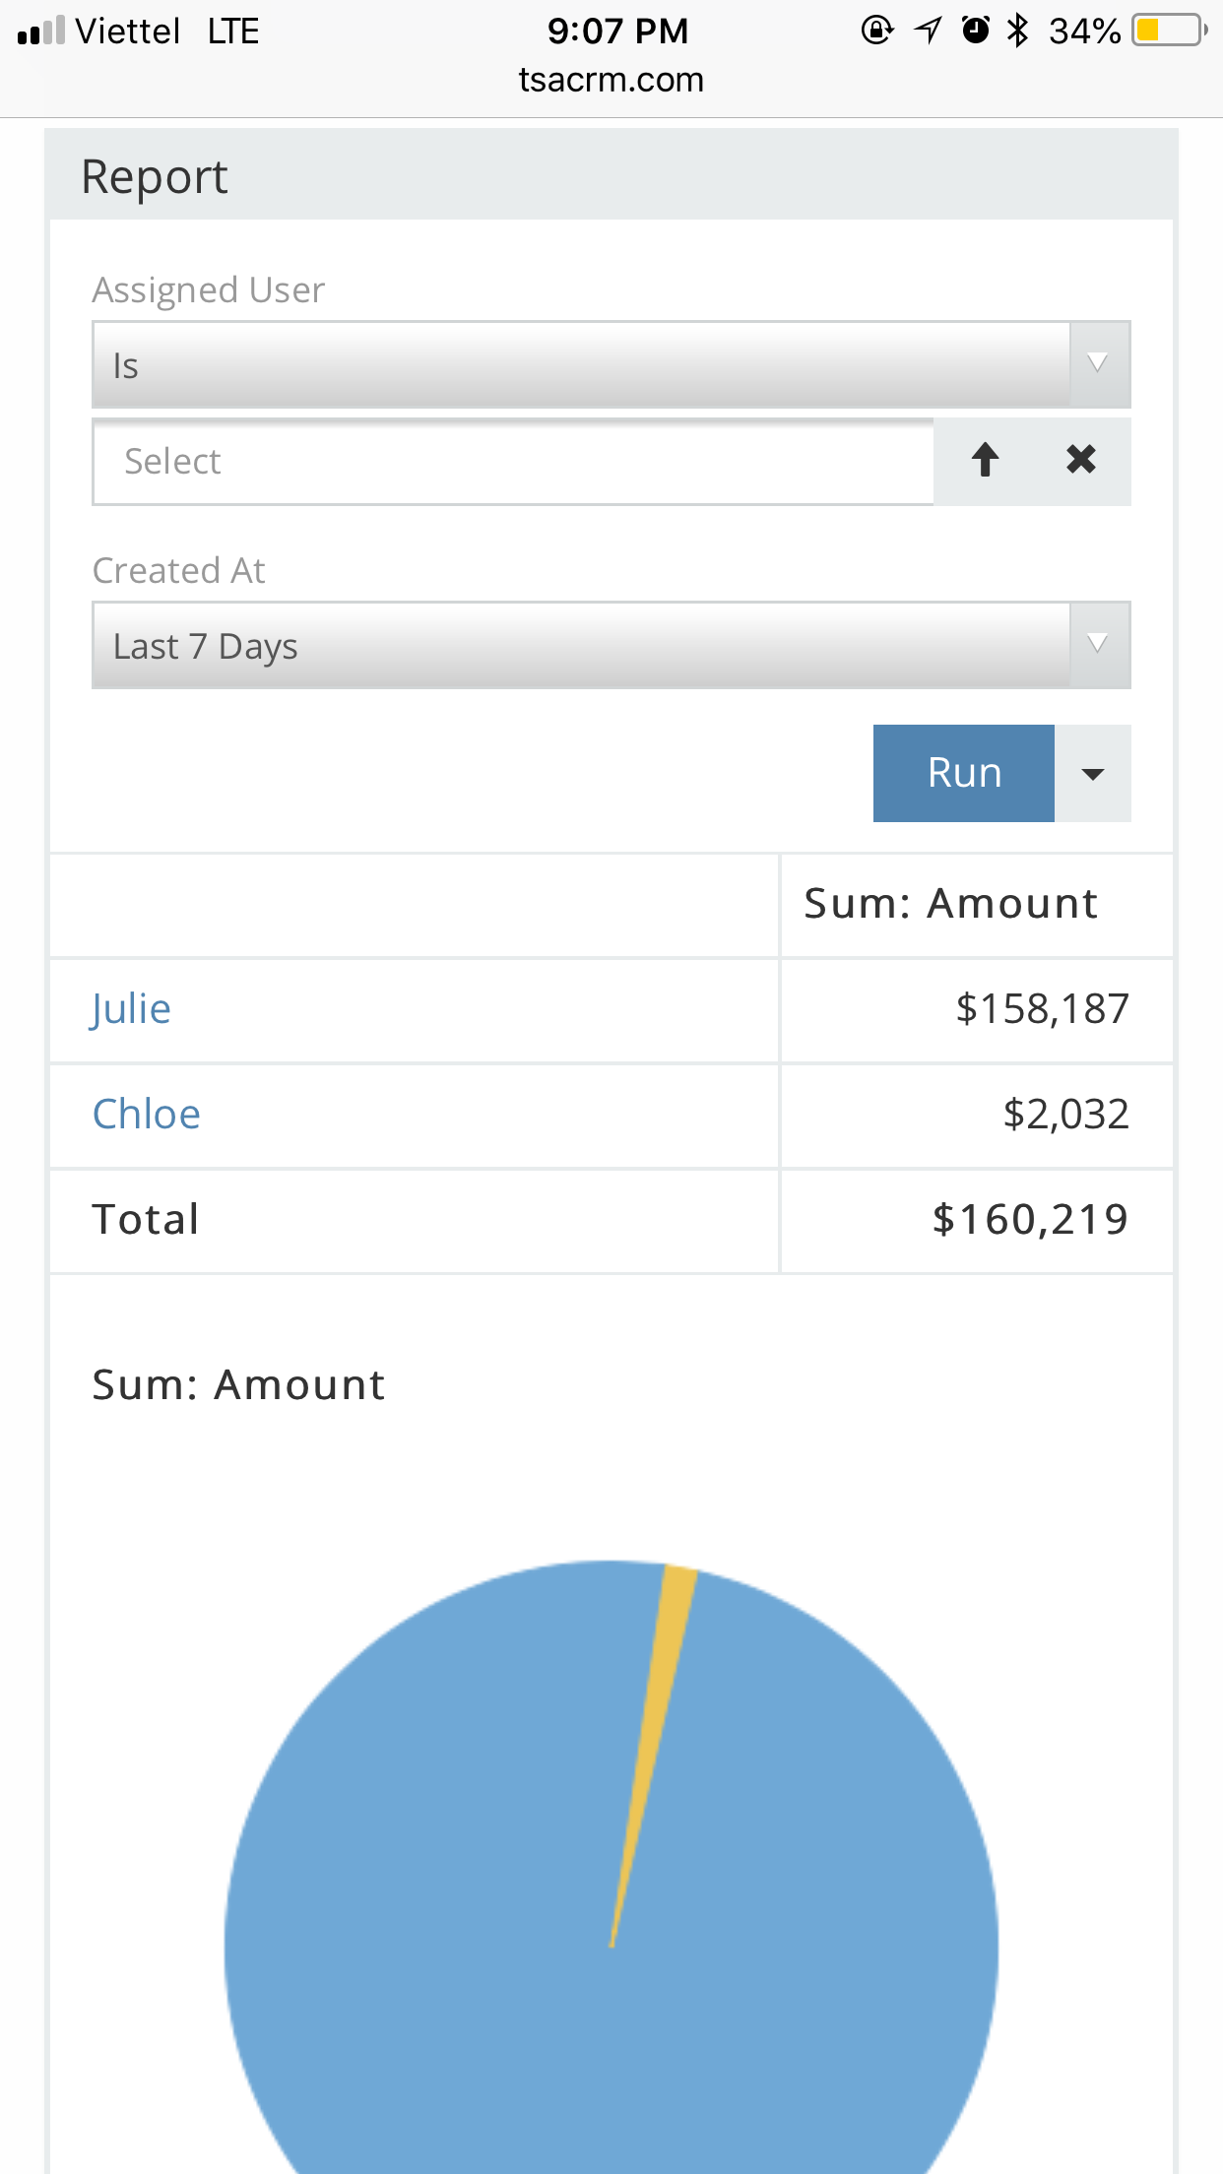This screenshot has width=1223, height=2174.
Task: Click the Total amount $160,219 cell
Action: (x=1029, y=1220)
